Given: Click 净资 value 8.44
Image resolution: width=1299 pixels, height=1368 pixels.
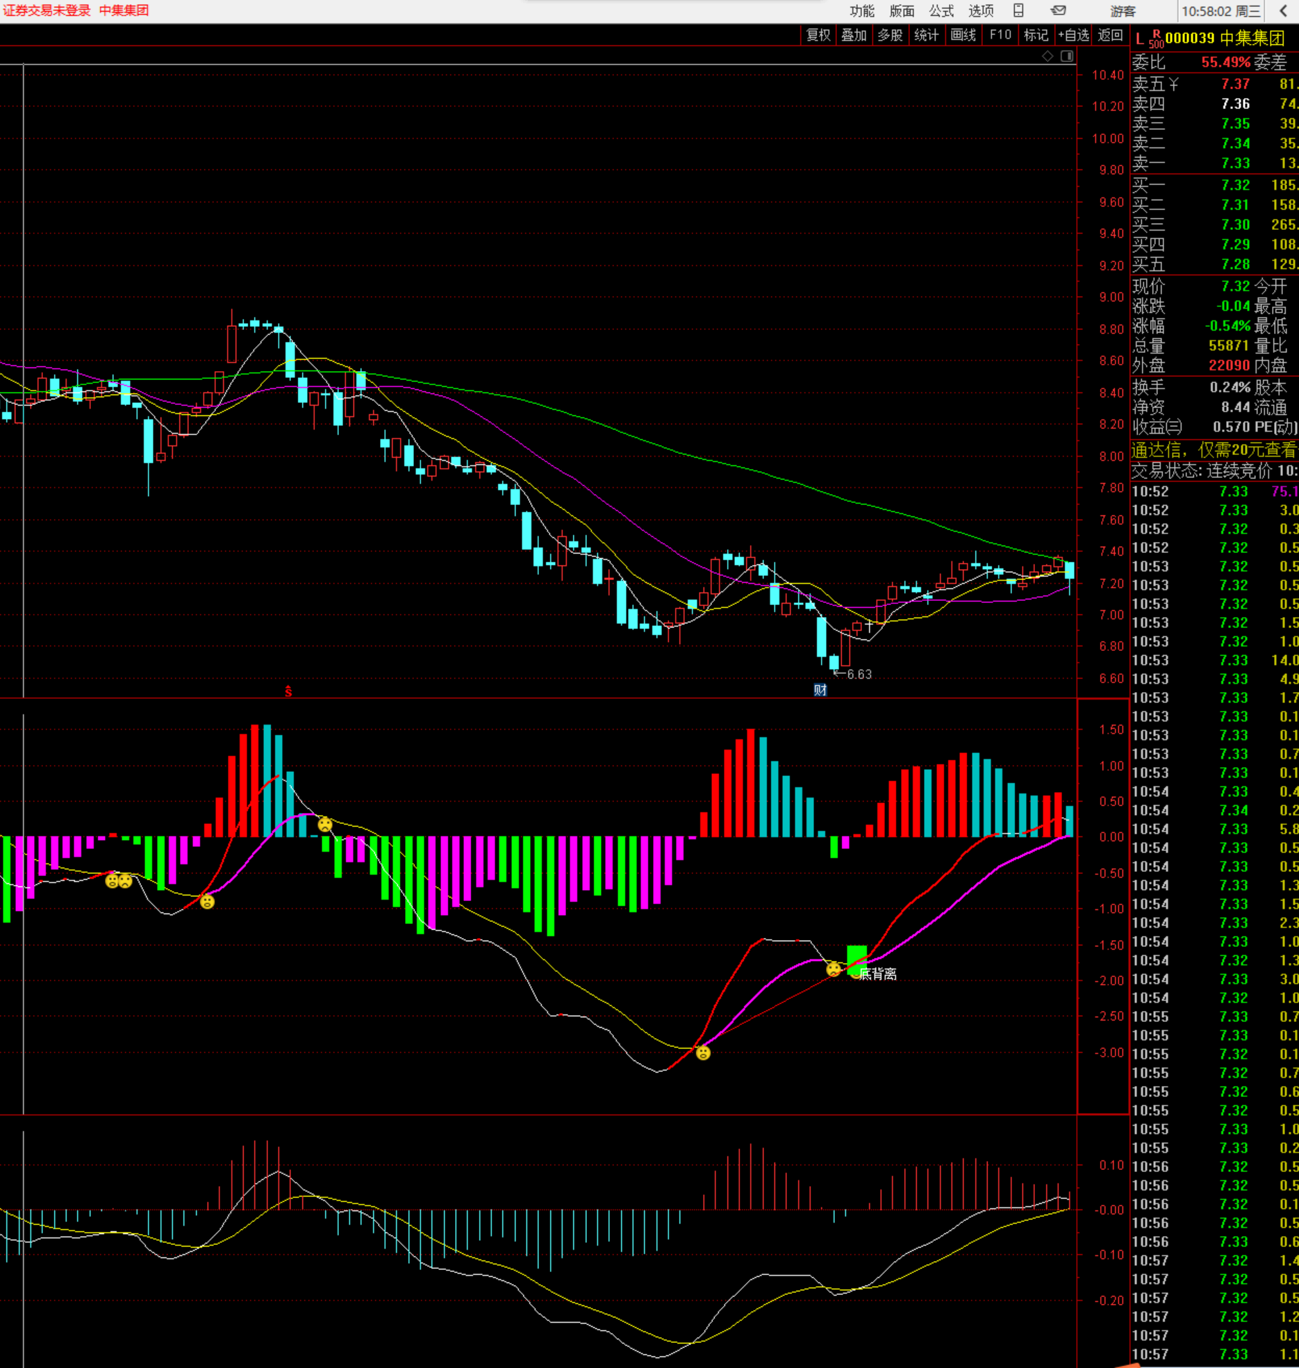Looking at the screenshot, I should (x=1235, y=406).
